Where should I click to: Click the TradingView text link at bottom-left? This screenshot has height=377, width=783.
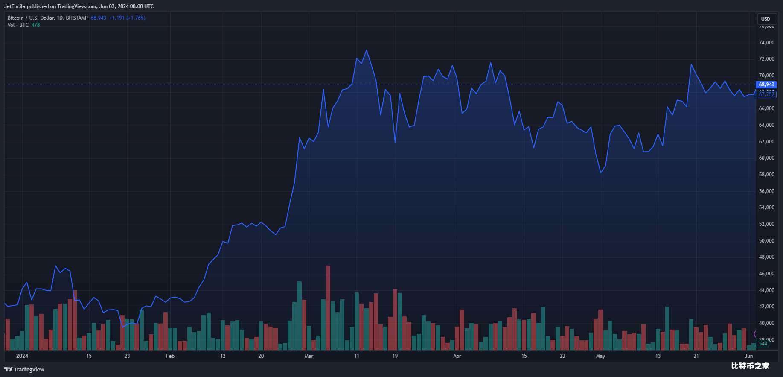[29, 369]
